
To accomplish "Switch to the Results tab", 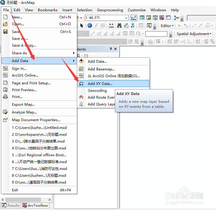I will click(x=11, y=206).
